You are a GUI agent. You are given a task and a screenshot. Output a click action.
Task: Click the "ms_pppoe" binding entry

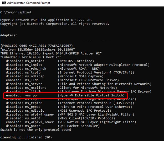point(33,107)
